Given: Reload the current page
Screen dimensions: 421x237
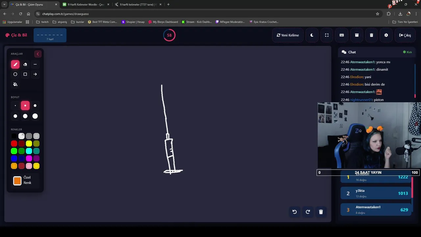Looking at the screenshot, I should click(20, 14).
